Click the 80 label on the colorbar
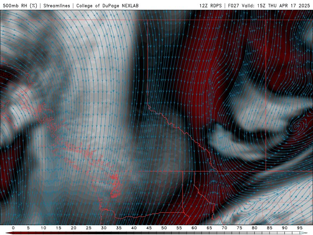This screenshot has height=235, width=313. [x=255, y=228]
